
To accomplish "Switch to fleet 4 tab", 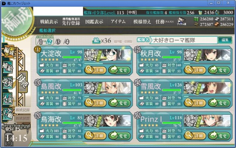I will tap(67, 42).
